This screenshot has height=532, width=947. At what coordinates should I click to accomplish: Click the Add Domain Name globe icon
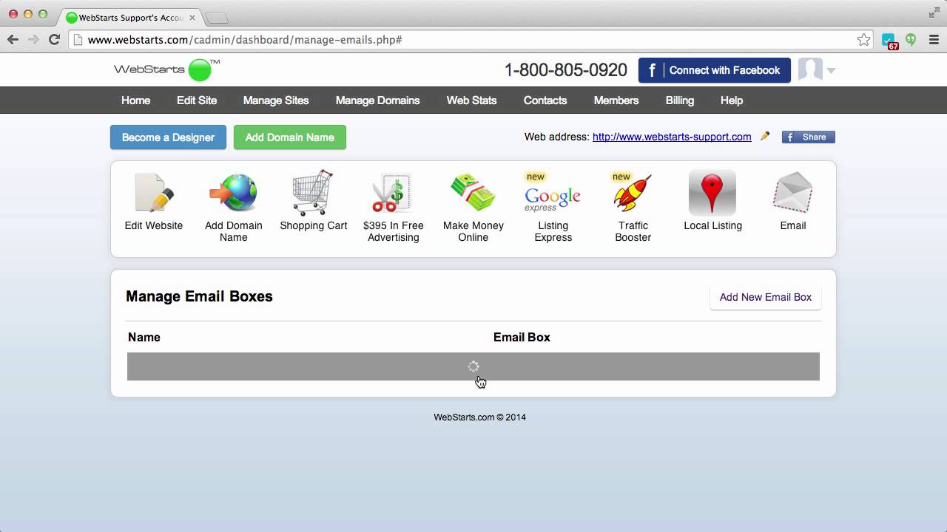click(x=234, y=193)
